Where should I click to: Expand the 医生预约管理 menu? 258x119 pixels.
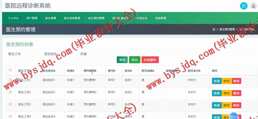point(97,18)
